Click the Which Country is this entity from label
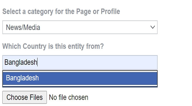 coord(53,46)
